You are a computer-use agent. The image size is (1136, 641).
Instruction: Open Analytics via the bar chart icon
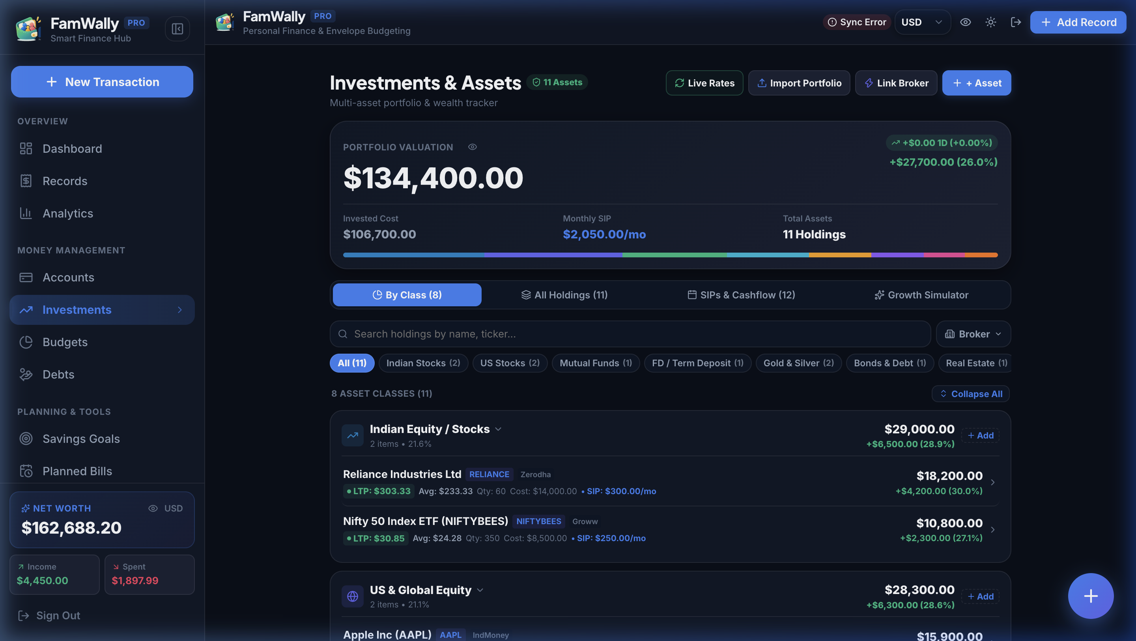tap(26, 213)
